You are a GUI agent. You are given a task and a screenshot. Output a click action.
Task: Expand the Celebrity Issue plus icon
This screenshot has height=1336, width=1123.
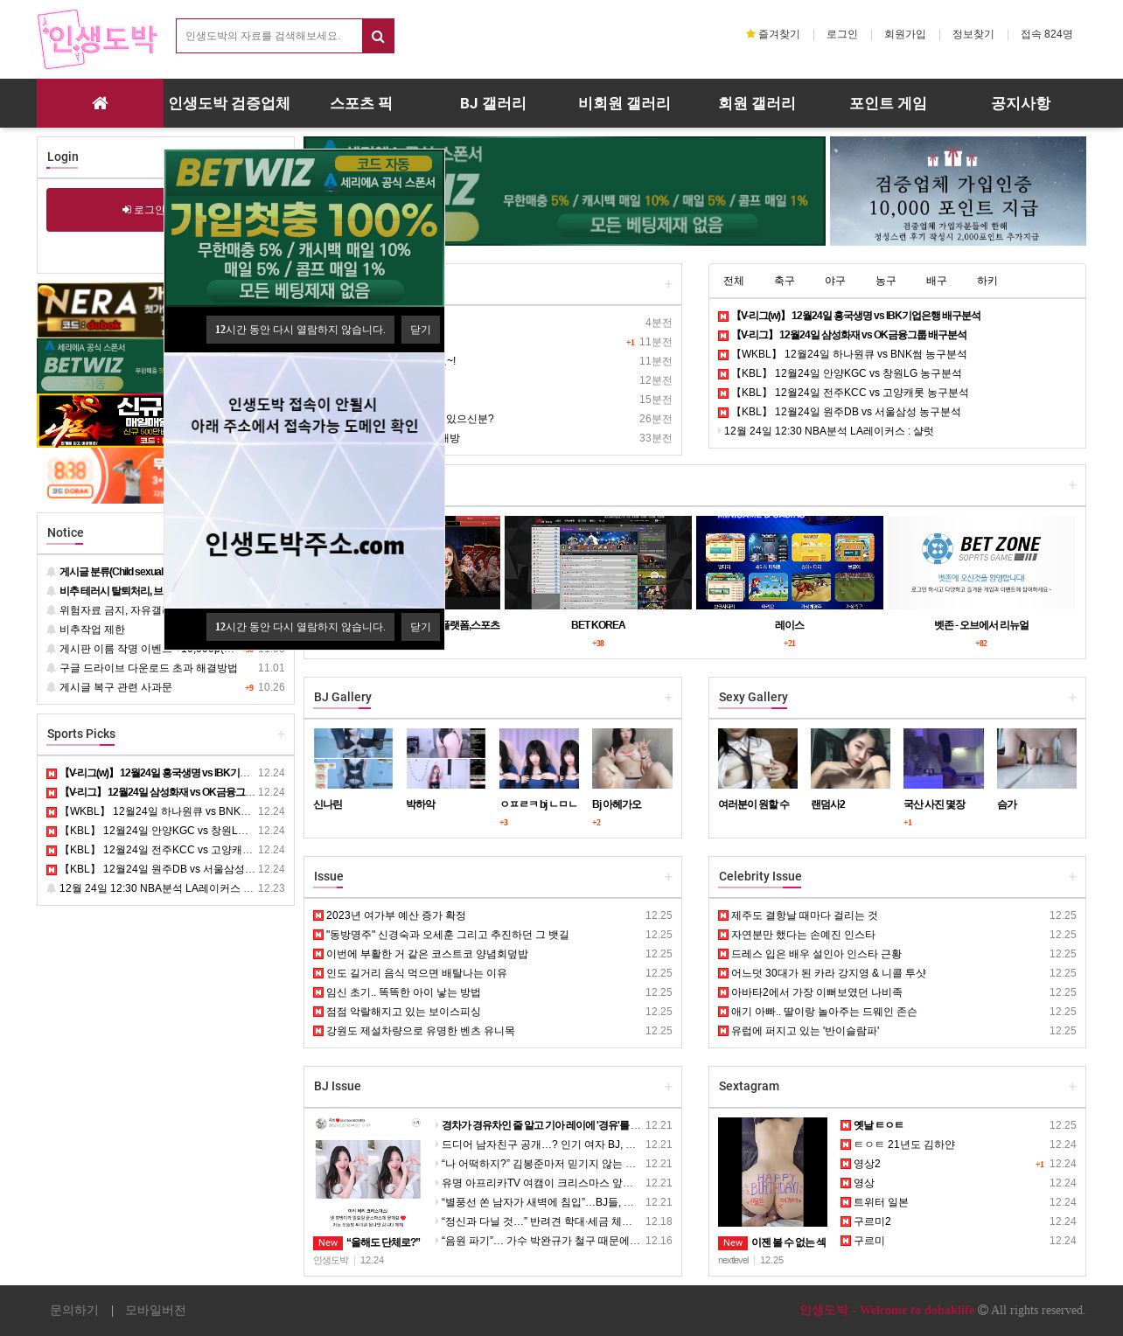[x=1072, y=877]
